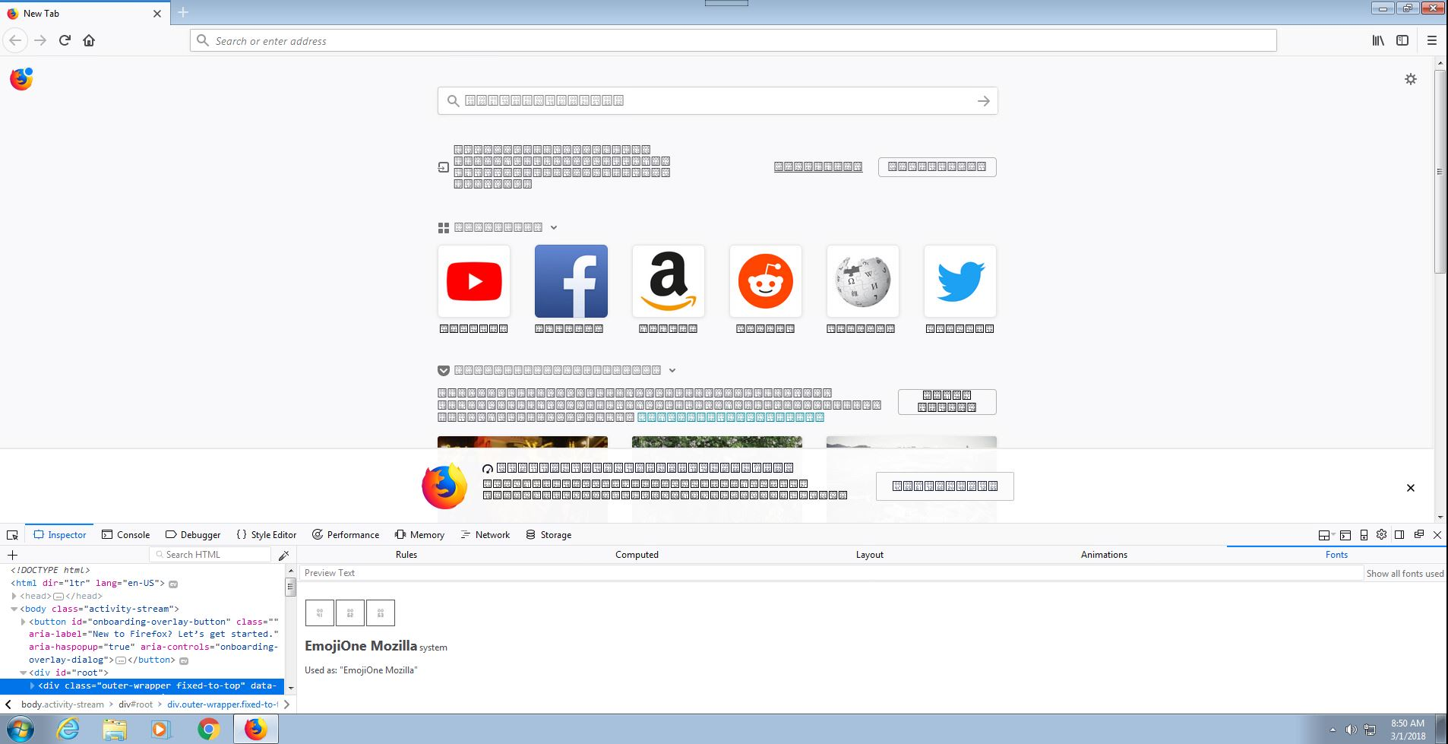Select the Rules sidebar tab
Viewport: 1448px width, 744px height.
[x=406, y=555]
